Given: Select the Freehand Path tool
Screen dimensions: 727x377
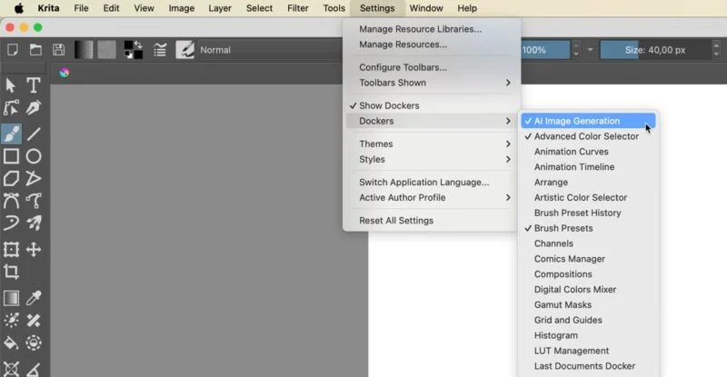Looking at the screenshot, I should tap(34, 201).
